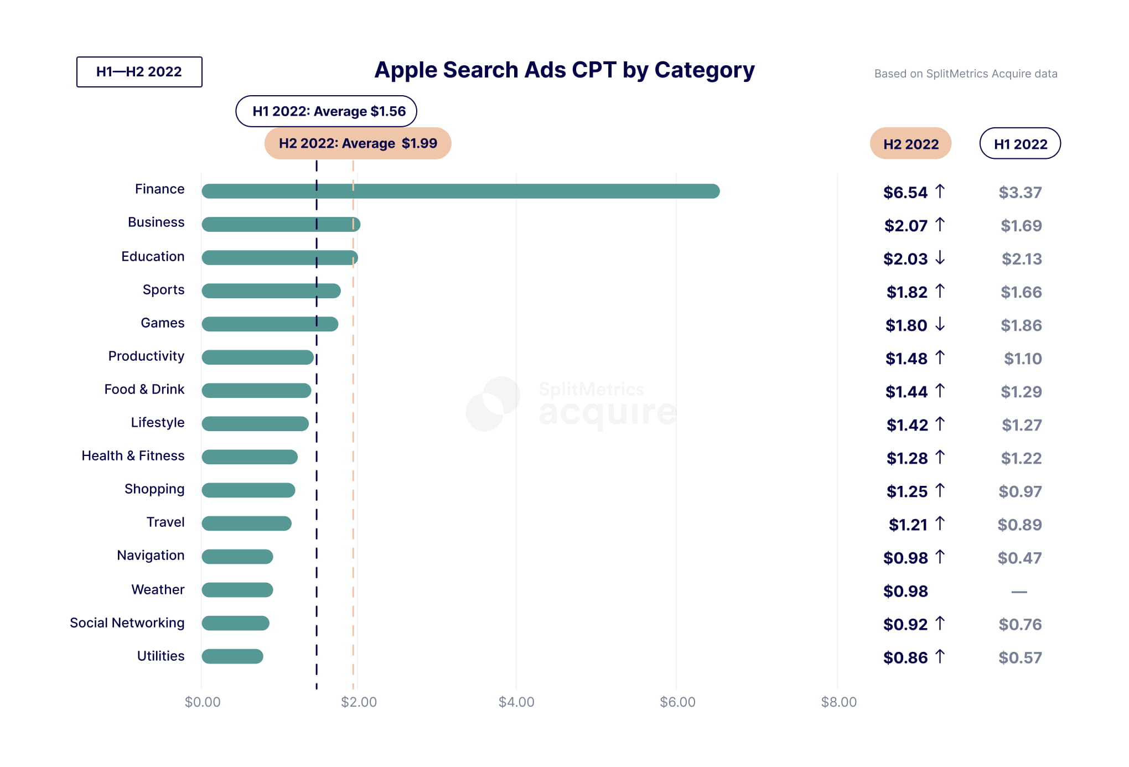1129x767 pixels.
Task: Click the down arrow beside Games $1.80
Action: point(940,324)
